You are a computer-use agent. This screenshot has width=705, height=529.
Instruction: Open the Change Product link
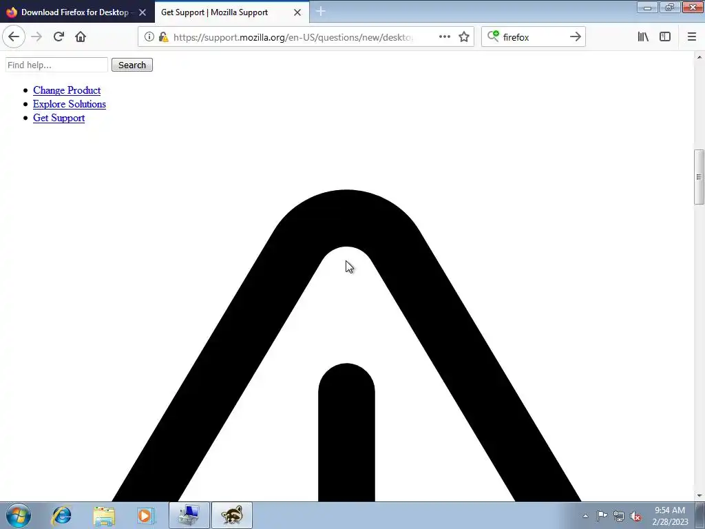click(x=67, y=90)
